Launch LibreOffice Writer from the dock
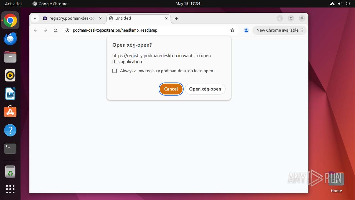 10,94
